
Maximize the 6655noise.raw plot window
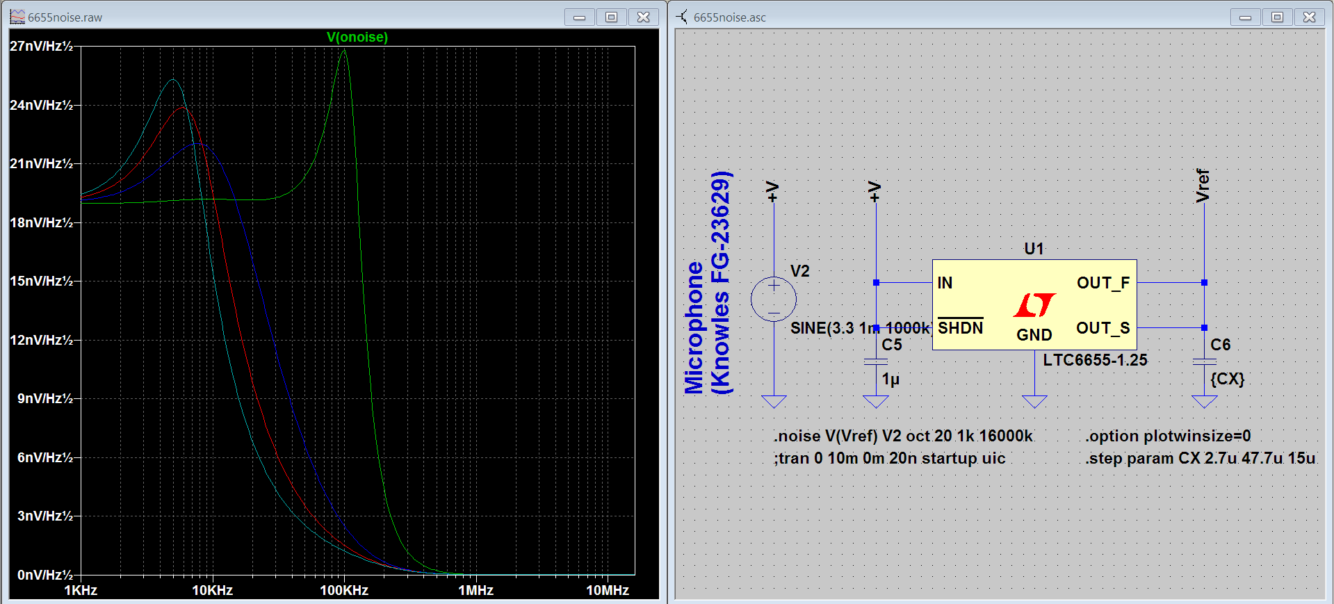611,17
